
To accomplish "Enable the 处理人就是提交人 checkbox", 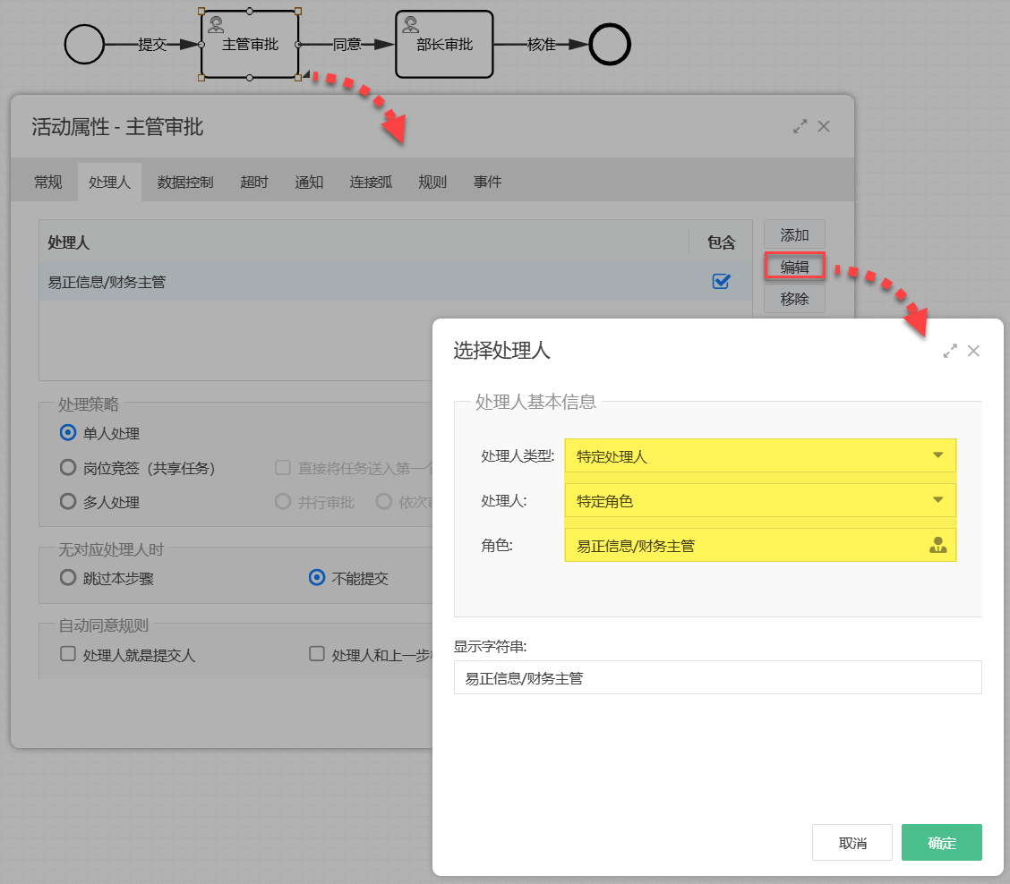I will pyautogui.click(x=67, y=654).
